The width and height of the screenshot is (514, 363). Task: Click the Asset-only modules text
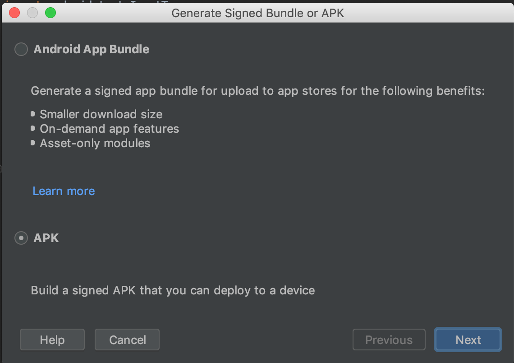pyautogui.click(x=95, y=143)
